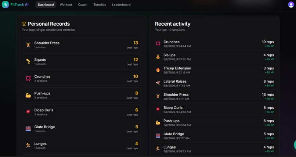Click the 13 reps value in Recent activity

point(268,94)
